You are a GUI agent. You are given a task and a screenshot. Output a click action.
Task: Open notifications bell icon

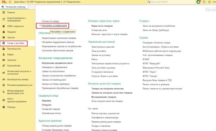tap(199, 2)
